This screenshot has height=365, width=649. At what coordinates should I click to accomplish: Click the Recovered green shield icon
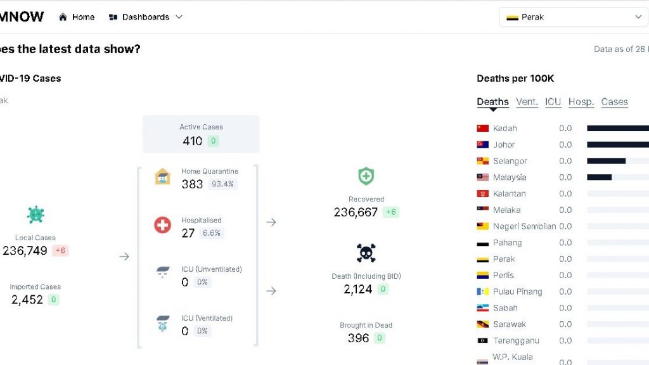click(366, 176)
